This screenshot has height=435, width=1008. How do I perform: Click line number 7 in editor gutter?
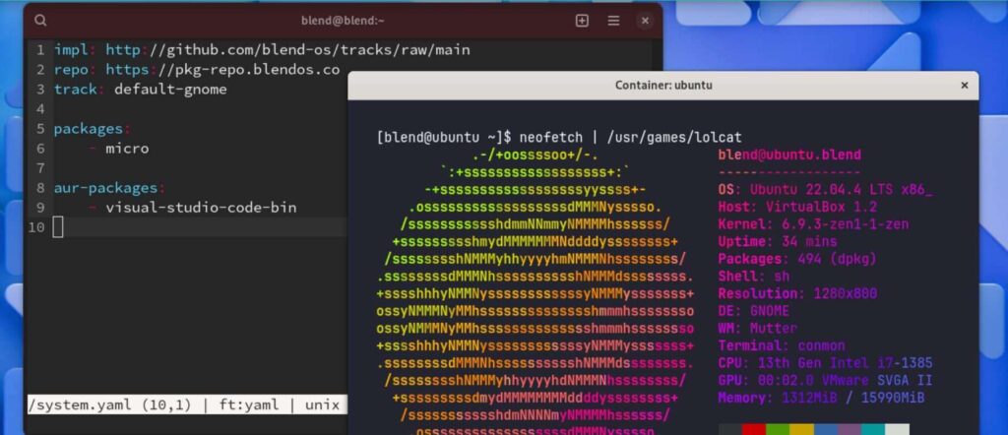point(39,168)
